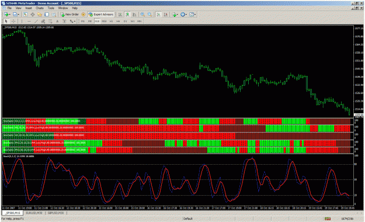Launch MetaEditor with the yellow diamond icon

(84, 15)
